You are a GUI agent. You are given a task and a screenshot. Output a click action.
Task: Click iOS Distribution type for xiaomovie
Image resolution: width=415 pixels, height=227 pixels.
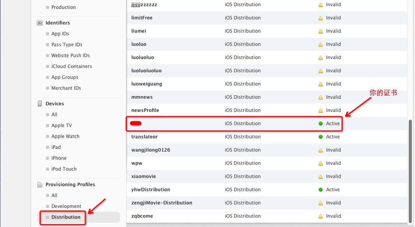(243, 176)
